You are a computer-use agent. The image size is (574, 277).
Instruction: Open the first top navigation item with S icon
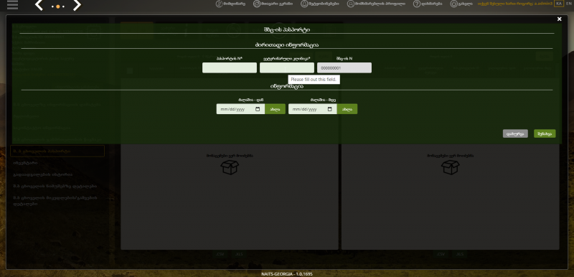[230, 4]
